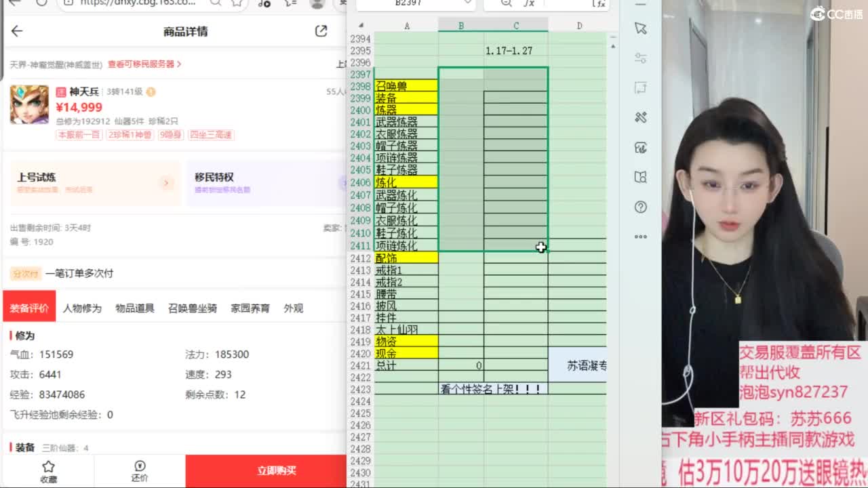
Task: Click the 武器炼器 cell
Action: 406,122
